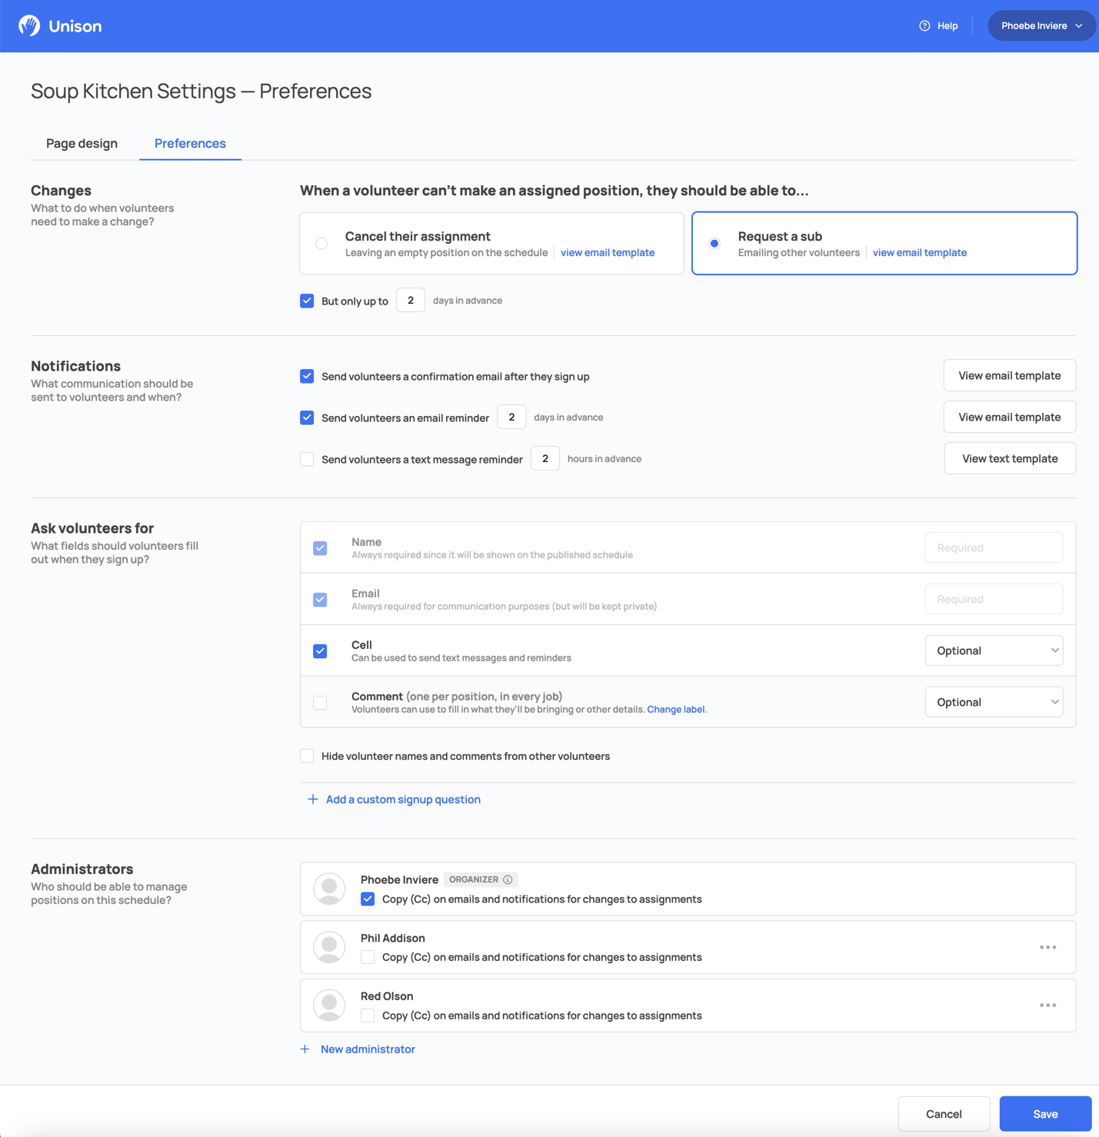The width and height of the screenshot is (1099, 1137).
Task: Click Phoebe Inviere's avatar in Administrators
Action: tap(329, 889)
